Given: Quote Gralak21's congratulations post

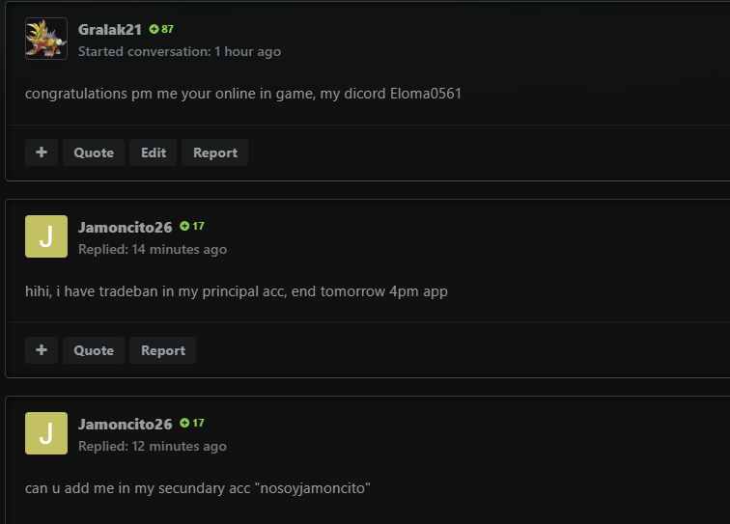Looking at the screenshot, I should pyautogui.click(x=94, y=152).
